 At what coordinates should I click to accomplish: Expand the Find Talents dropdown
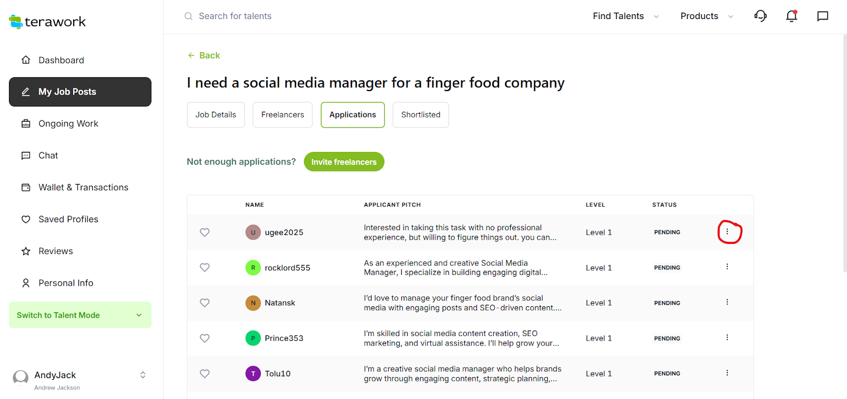coord(625,16)
